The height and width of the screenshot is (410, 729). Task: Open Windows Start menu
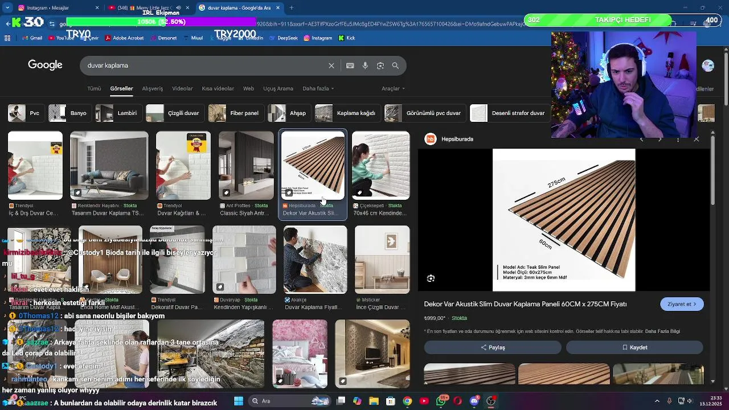point(239,401)
